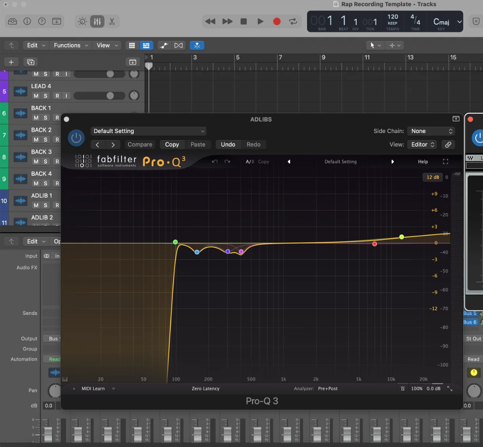Viewport: 483px width, 447px height.
Task: Mute the ADLIB 1 track
Action: point(36,205)
